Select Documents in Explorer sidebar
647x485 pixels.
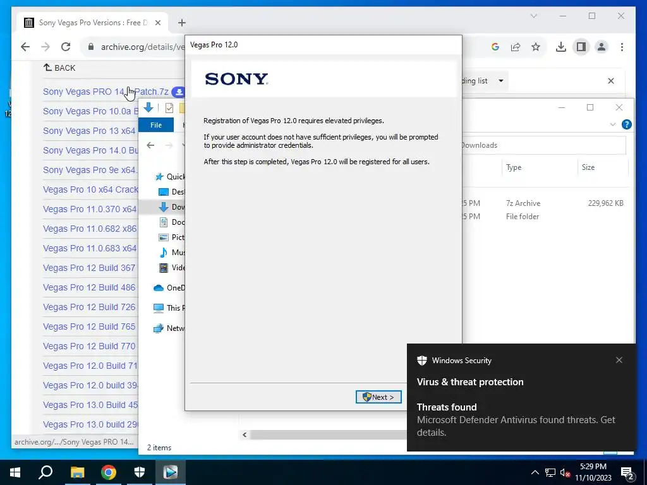pyautogui.click(x=172, y=222)
